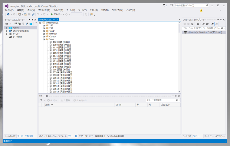This screenshot has height=146, width=230.
Task: Open the デバッグ(D) menu
Action: [x=58, y=10]
